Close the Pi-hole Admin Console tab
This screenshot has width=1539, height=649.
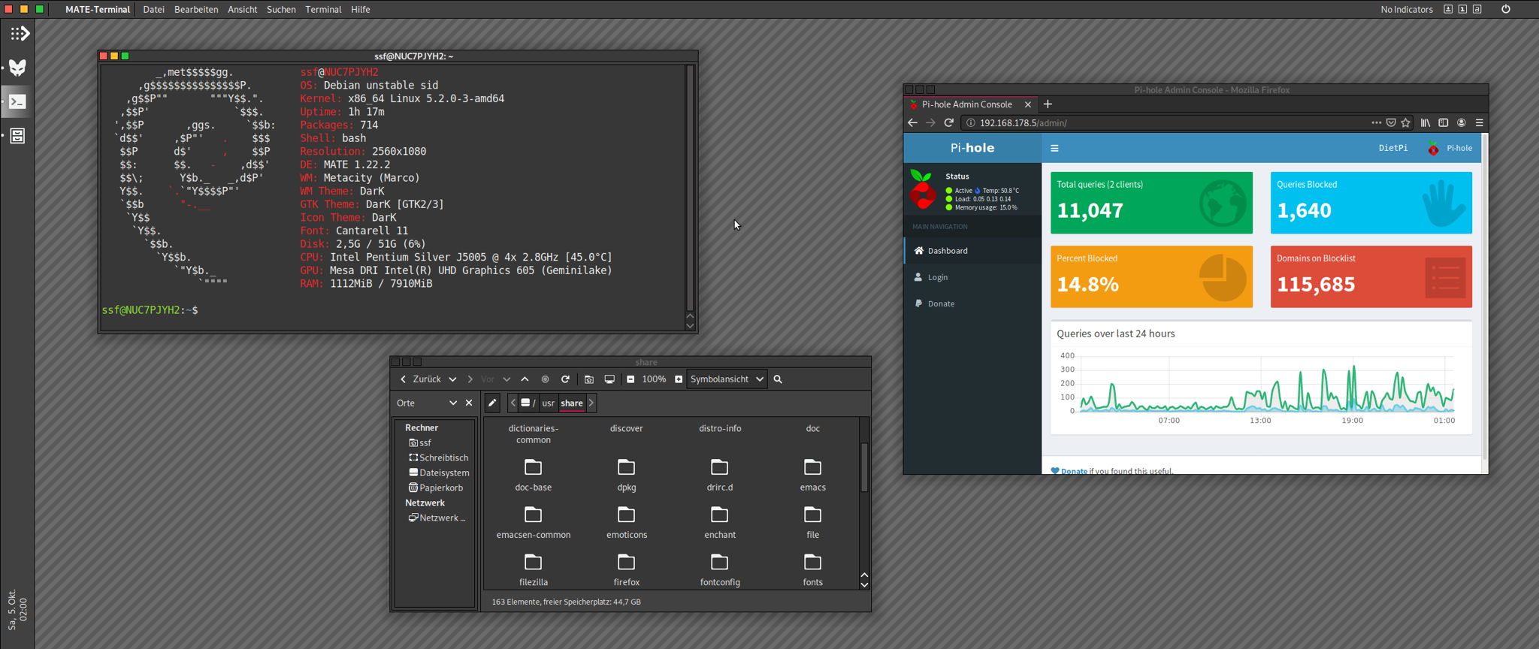coord(1028,104)
